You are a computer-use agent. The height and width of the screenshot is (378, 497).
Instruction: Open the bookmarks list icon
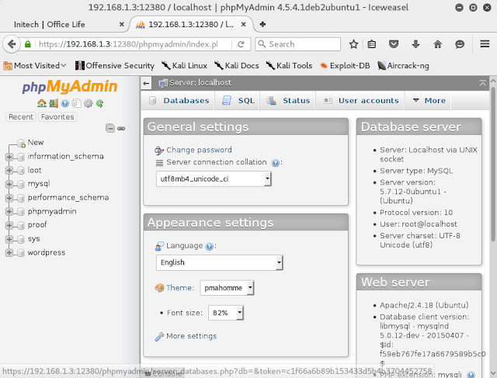click(x=372, y=44)
